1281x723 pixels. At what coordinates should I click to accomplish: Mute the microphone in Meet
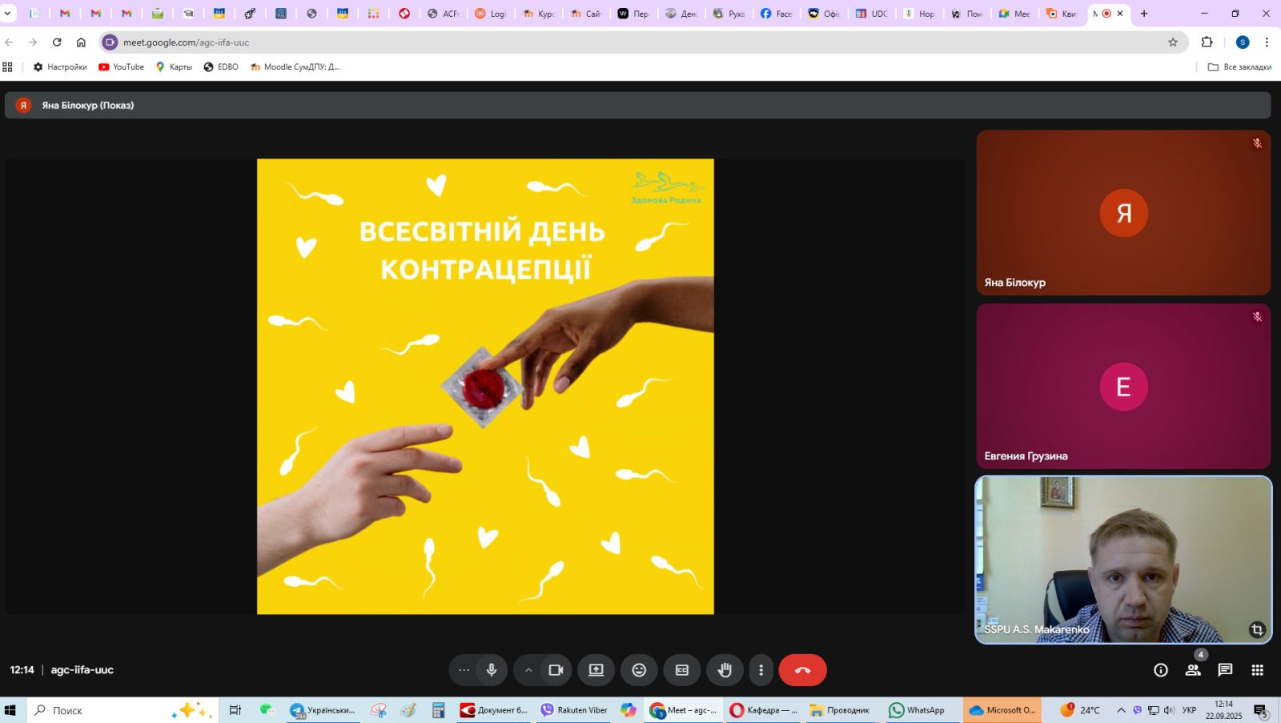[x=492, y=670]
